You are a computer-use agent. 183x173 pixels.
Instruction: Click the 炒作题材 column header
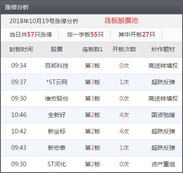(163, 49)
